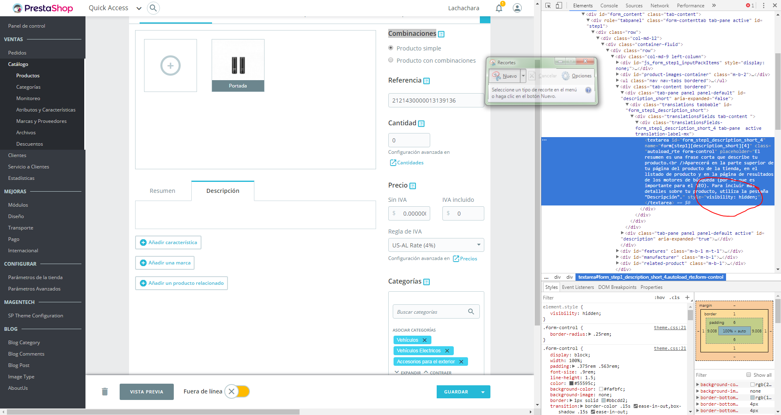Screen dimensions: 781x415
Task: Toggle the :hov element state button
Action: (x=660, y=297)
